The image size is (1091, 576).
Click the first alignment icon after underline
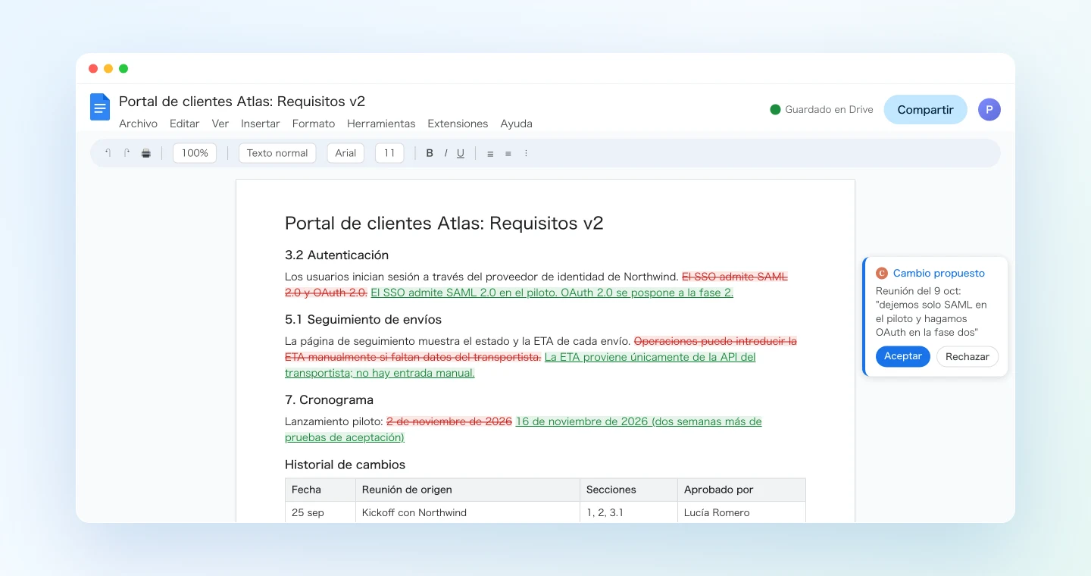click(x=490, y=153)
